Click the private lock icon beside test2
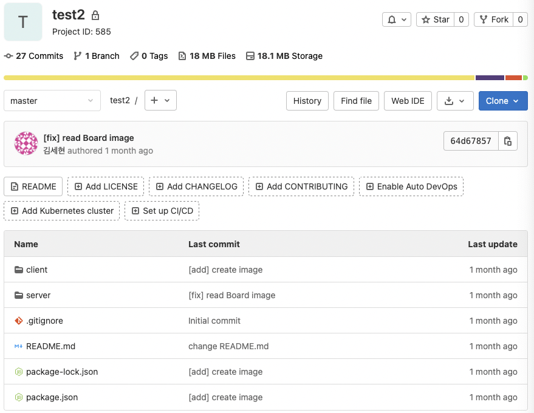 point(95,15)
